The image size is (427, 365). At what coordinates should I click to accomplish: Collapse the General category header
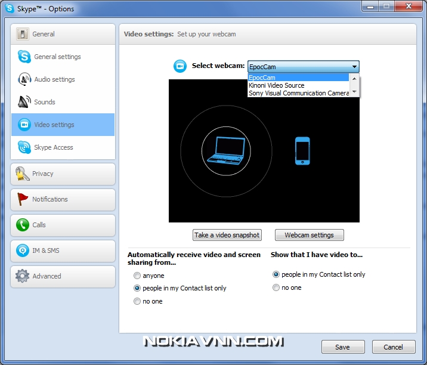tap(63, 34)
